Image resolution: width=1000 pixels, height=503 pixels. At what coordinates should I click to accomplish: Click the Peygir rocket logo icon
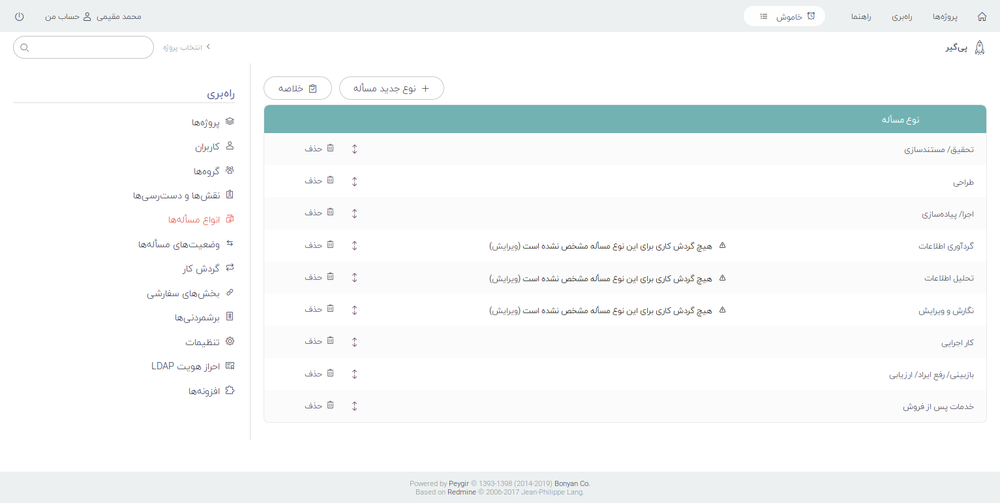pyautogui.click(x=979, y=48)
